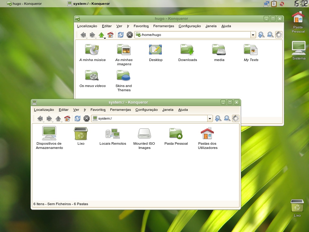Screen dimensions: 309x232
Task: Go back in hugo Konqueror window
Action: tap(83, 35)
